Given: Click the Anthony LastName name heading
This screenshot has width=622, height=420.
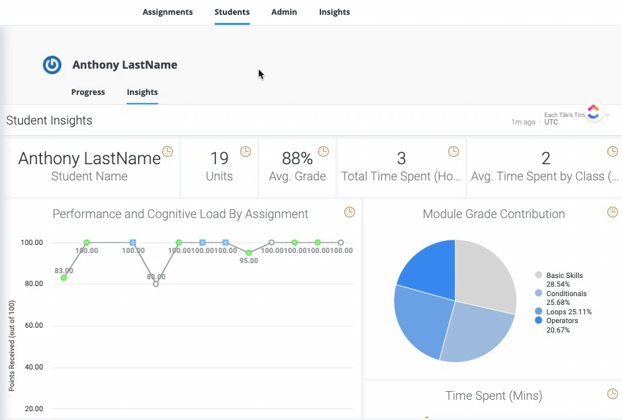Looking at the screenshot, I should [125, 65].
